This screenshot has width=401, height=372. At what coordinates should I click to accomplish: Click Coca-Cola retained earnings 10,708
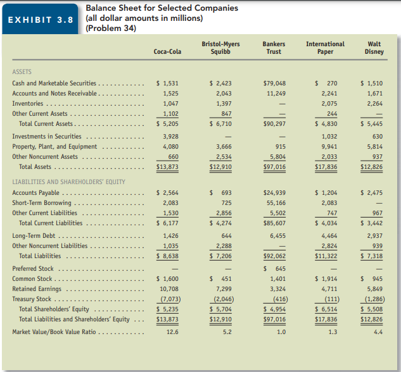(x=169, y=288)
